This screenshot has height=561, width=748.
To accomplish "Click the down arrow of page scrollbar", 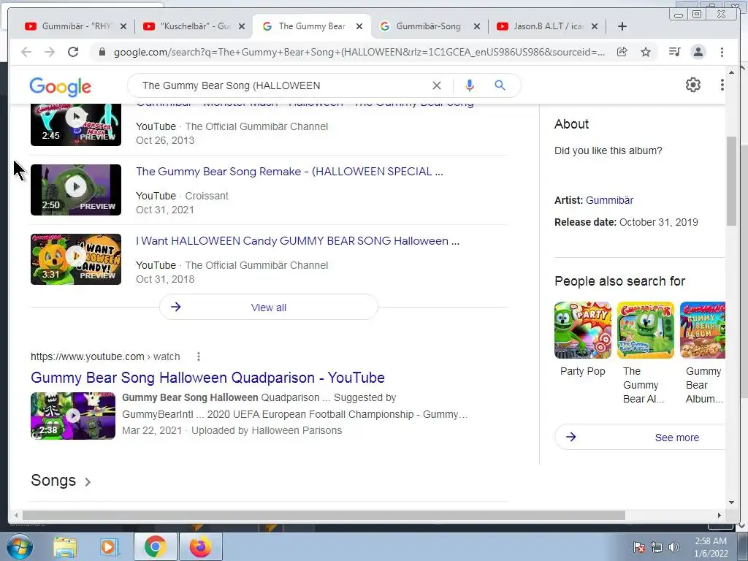I will (x=732, y=503).
